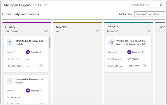Click the Est. Close Date empty value on the first Qualify card
Viewport: 167px width, 105px height.
pos(27,66)
